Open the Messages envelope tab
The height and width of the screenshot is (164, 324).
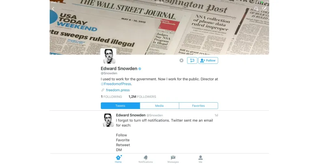173,159
